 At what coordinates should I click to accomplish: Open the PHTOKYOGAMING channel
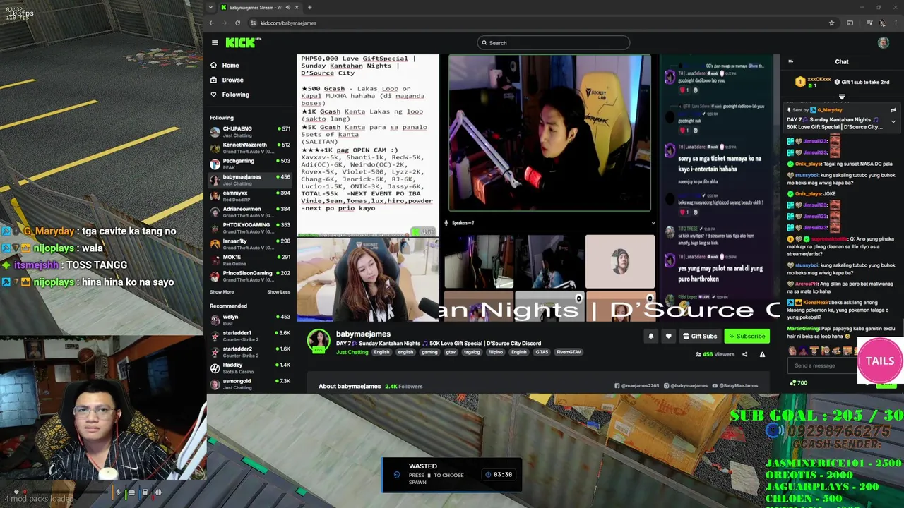251,227
